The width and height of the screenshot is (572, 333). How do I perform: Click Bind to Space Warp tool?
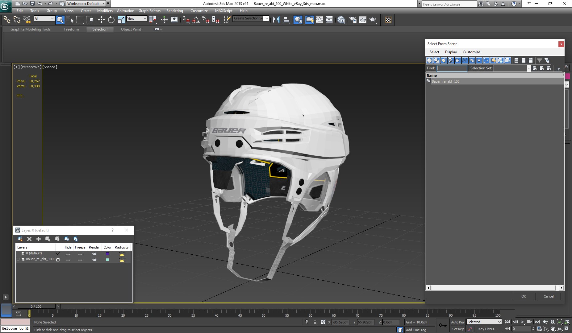(27, 20)
